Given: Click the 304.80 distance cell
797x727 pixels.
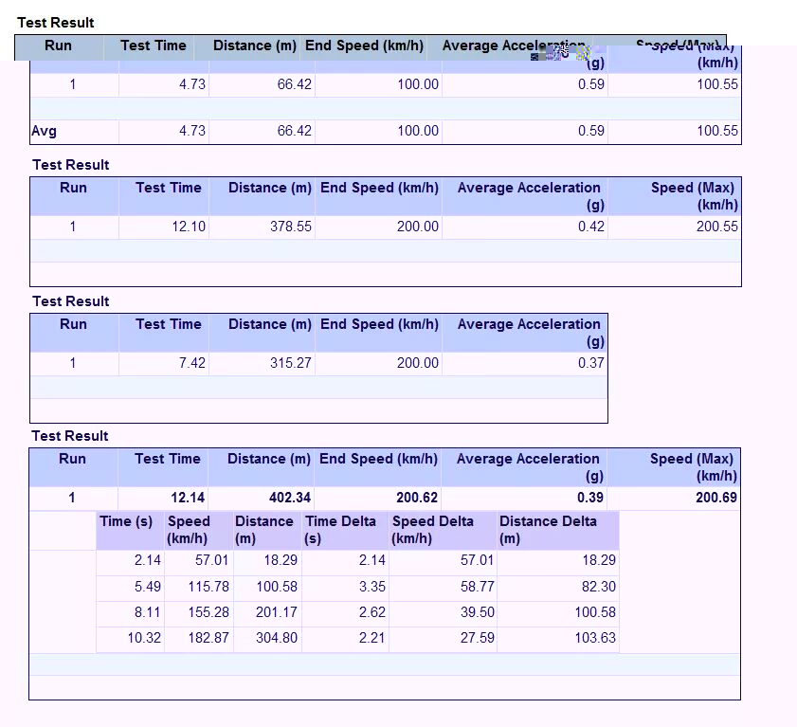Looking at the screenshot, I should [x=276, y=638].
